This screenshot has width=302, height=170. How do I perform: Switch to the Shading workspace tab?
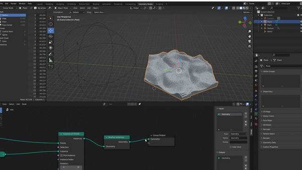[96, 4]
